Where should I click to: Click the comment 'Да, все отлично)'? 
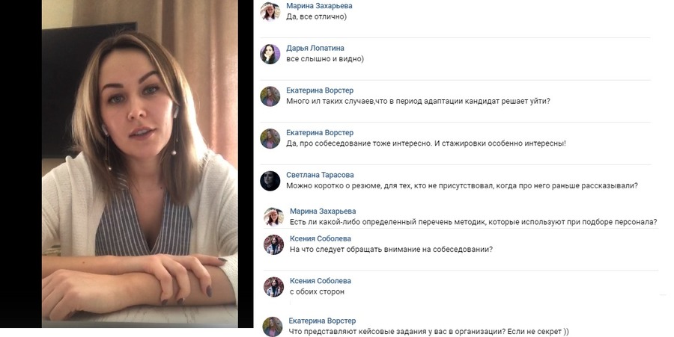pos(316,16)
